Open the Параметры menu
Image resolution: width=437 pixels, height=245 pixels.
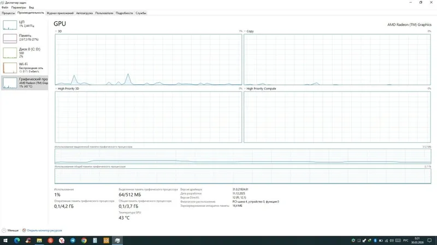point(19,8)
